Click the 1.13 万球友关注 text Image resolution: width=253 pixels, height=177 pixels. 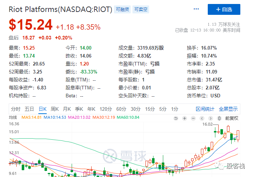coord(224,24)
